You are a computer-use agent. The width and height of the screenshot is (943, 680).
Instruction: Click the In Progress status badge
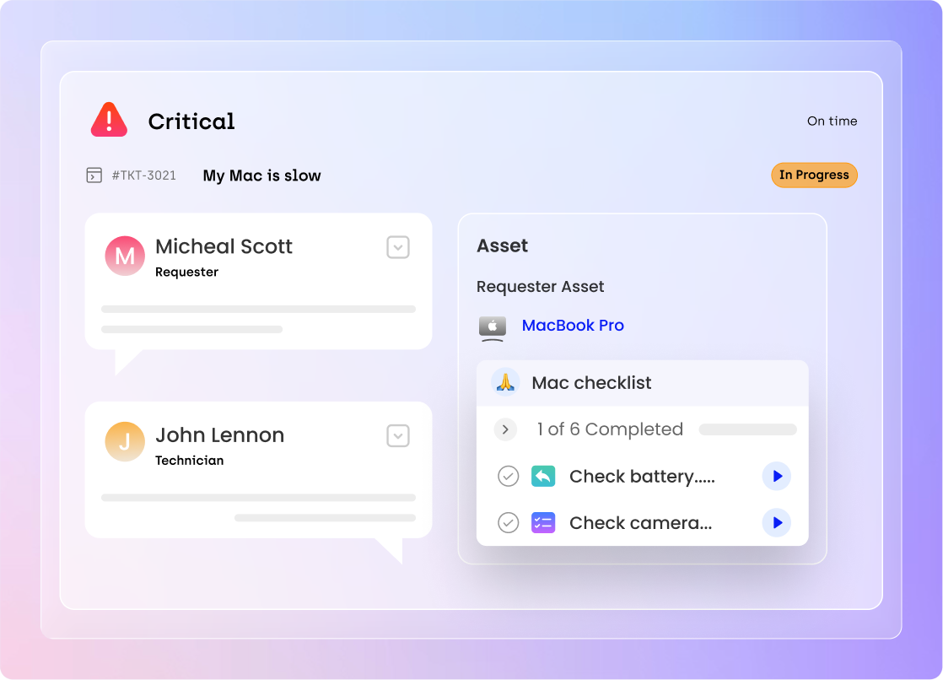tap(814, 175)
